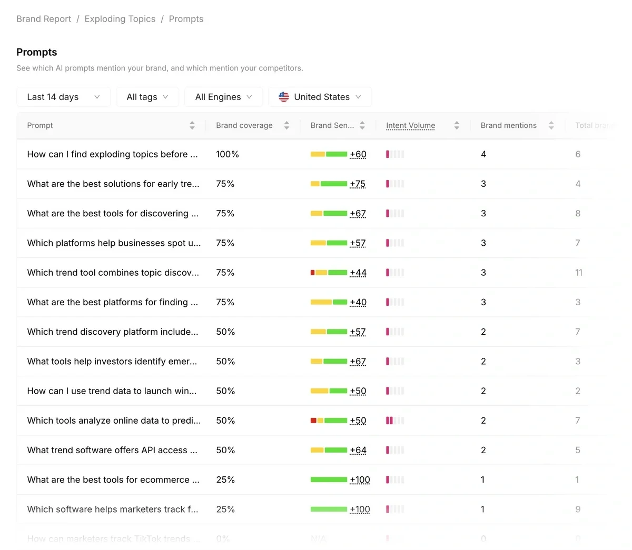Go to Exploding Topics breadcrumb
The height and width of the screenshot is (550, 632).
[120, 19]
